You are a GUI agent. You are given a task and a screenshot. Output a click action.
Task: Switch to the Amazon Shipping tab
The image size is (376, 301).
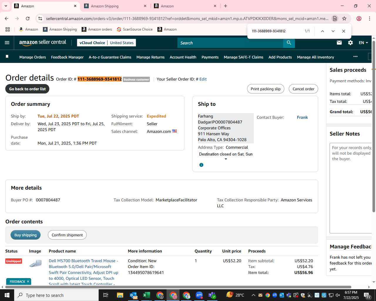(115, 6)
